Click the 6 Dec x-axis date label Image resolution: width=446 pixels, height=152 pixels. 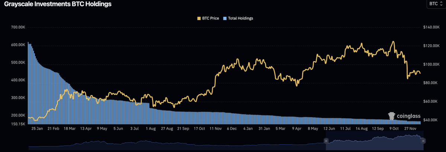click(x=232, y=129)
